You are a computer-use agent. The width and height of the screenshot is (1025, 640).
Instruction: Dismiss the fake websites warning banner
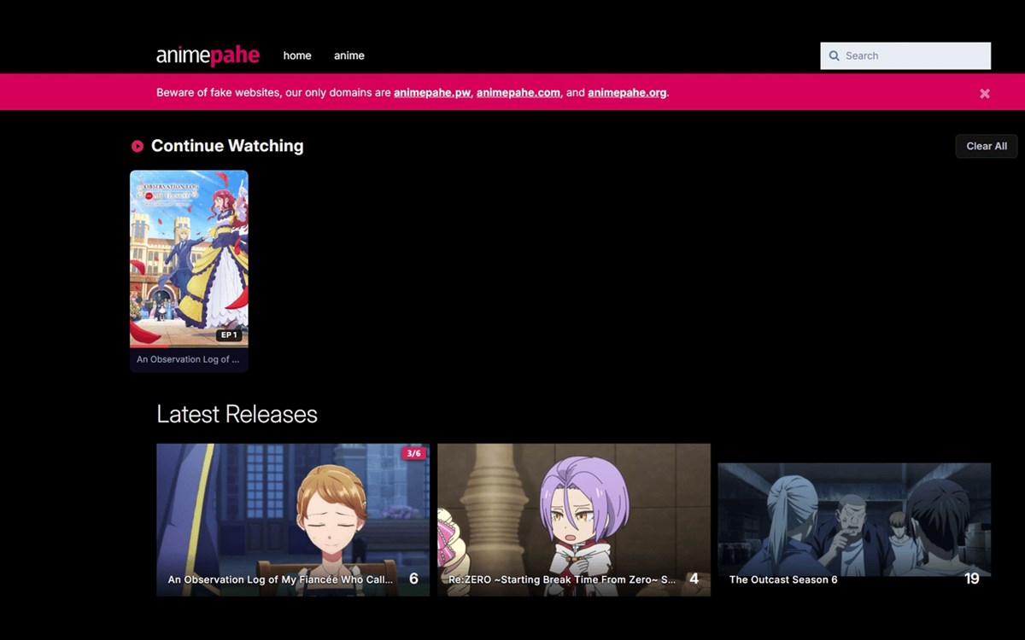pyautogui.click(x=985, y=93)
